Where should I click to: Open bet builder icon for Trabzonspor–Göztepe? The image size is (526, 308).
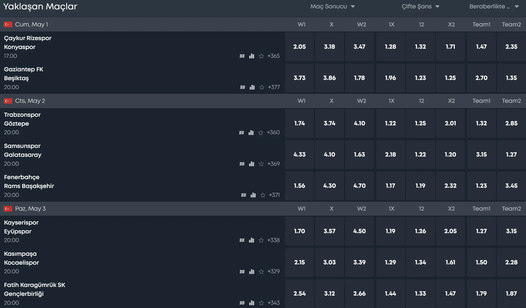point(241,132)
